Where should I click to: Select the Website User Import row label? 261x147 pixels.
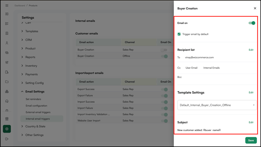point(89,121)
